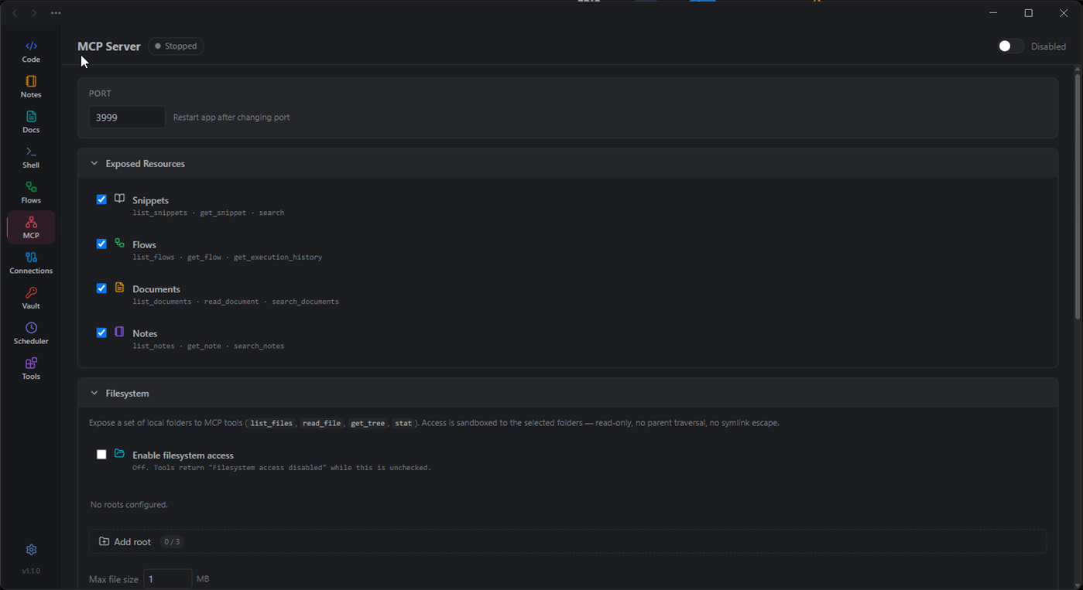Uncheck the Notes resource checkbox

101,333
